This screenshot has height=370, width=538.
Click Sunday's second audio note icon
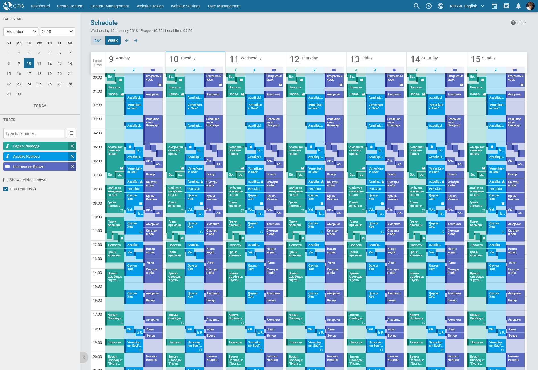point(496,70)
